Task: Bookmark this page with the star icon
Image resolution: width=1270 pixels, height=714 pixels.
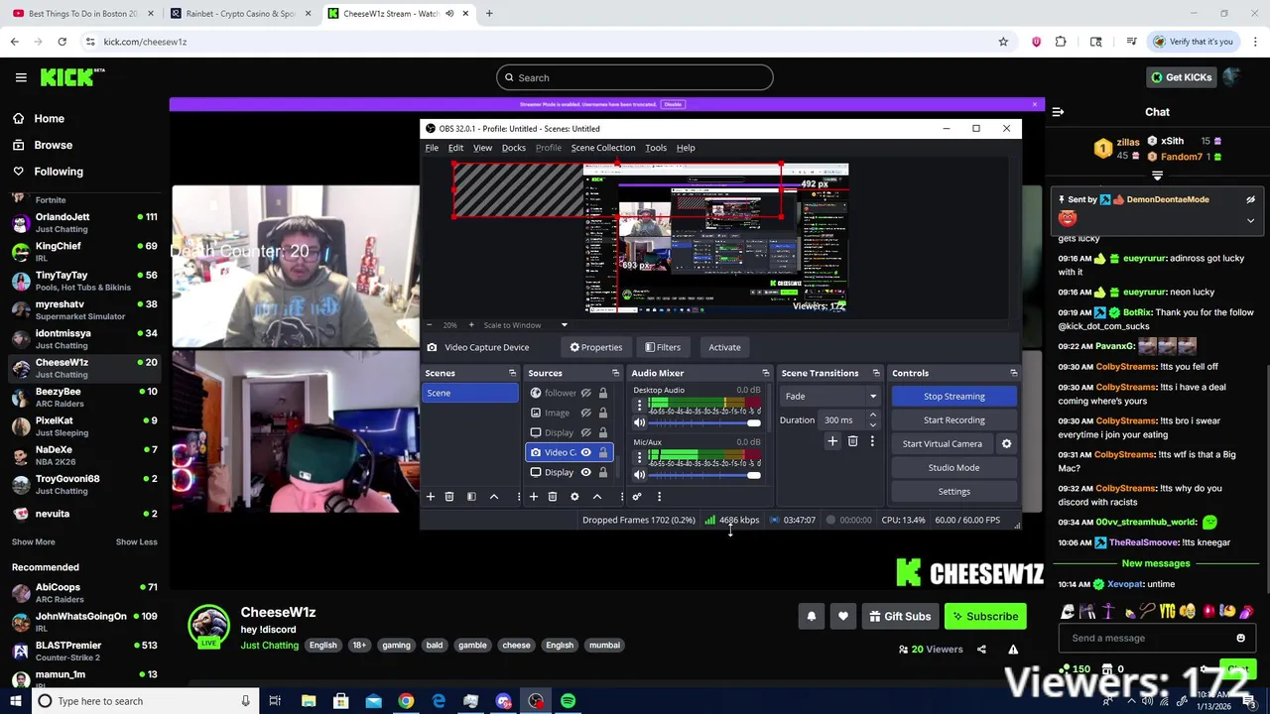Action: [1003, 42]
